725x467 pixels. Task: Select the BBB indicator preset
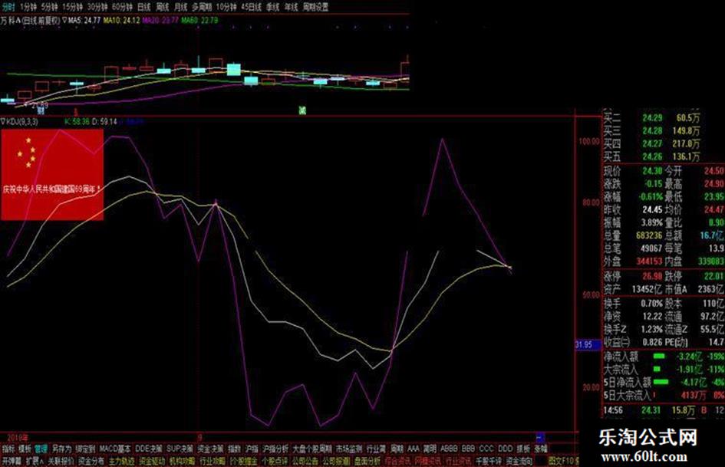pos(469,449)
